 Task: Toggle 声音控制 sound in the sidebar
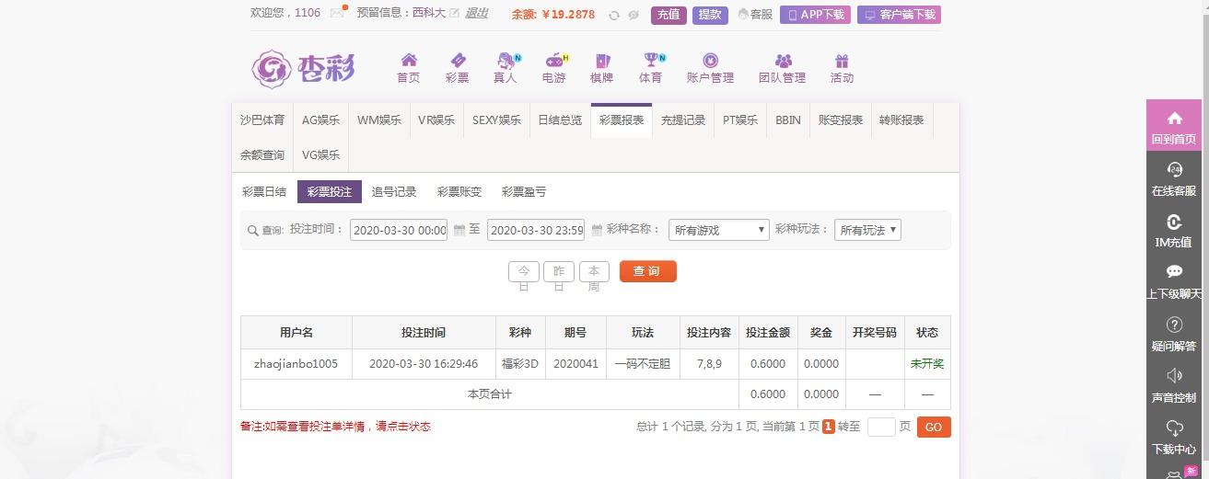point(1174,385)
